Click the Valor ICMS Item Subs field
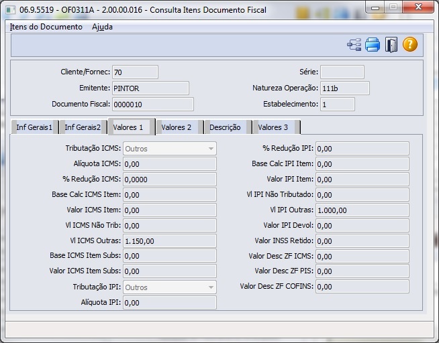 click(170, 271)
